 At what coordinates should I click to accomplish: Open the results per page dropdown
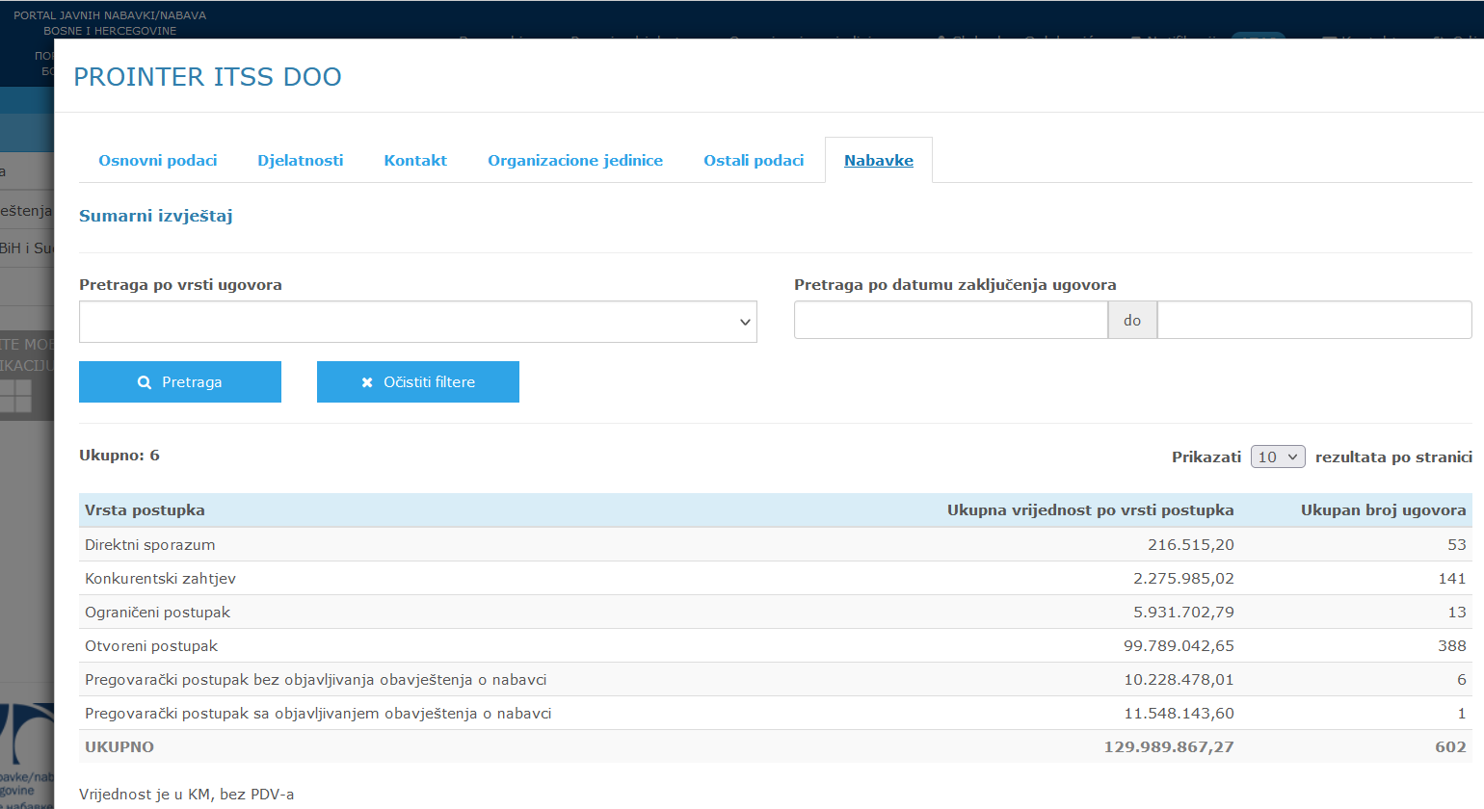(1278, 457)
